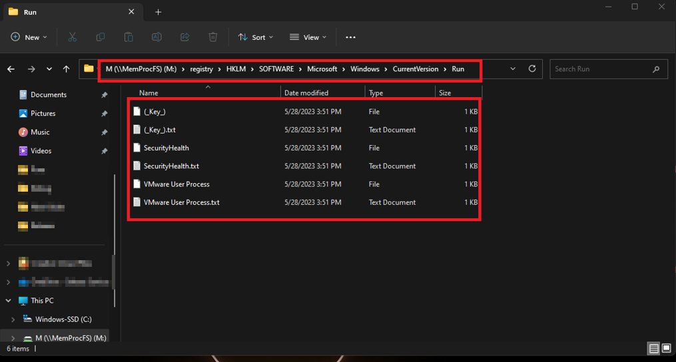Expand the Windows-SSD (C:) tree node
This screenshot has width=676, height=362.
point(13,319)
